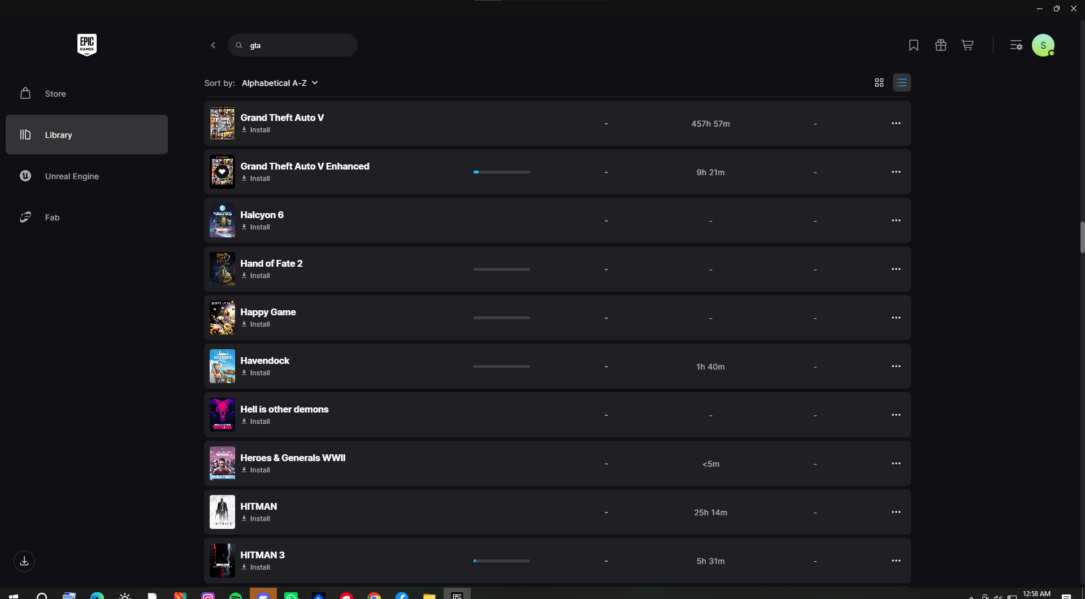Open more options for Grand Theft Auto V

click(x=896, y=123)
